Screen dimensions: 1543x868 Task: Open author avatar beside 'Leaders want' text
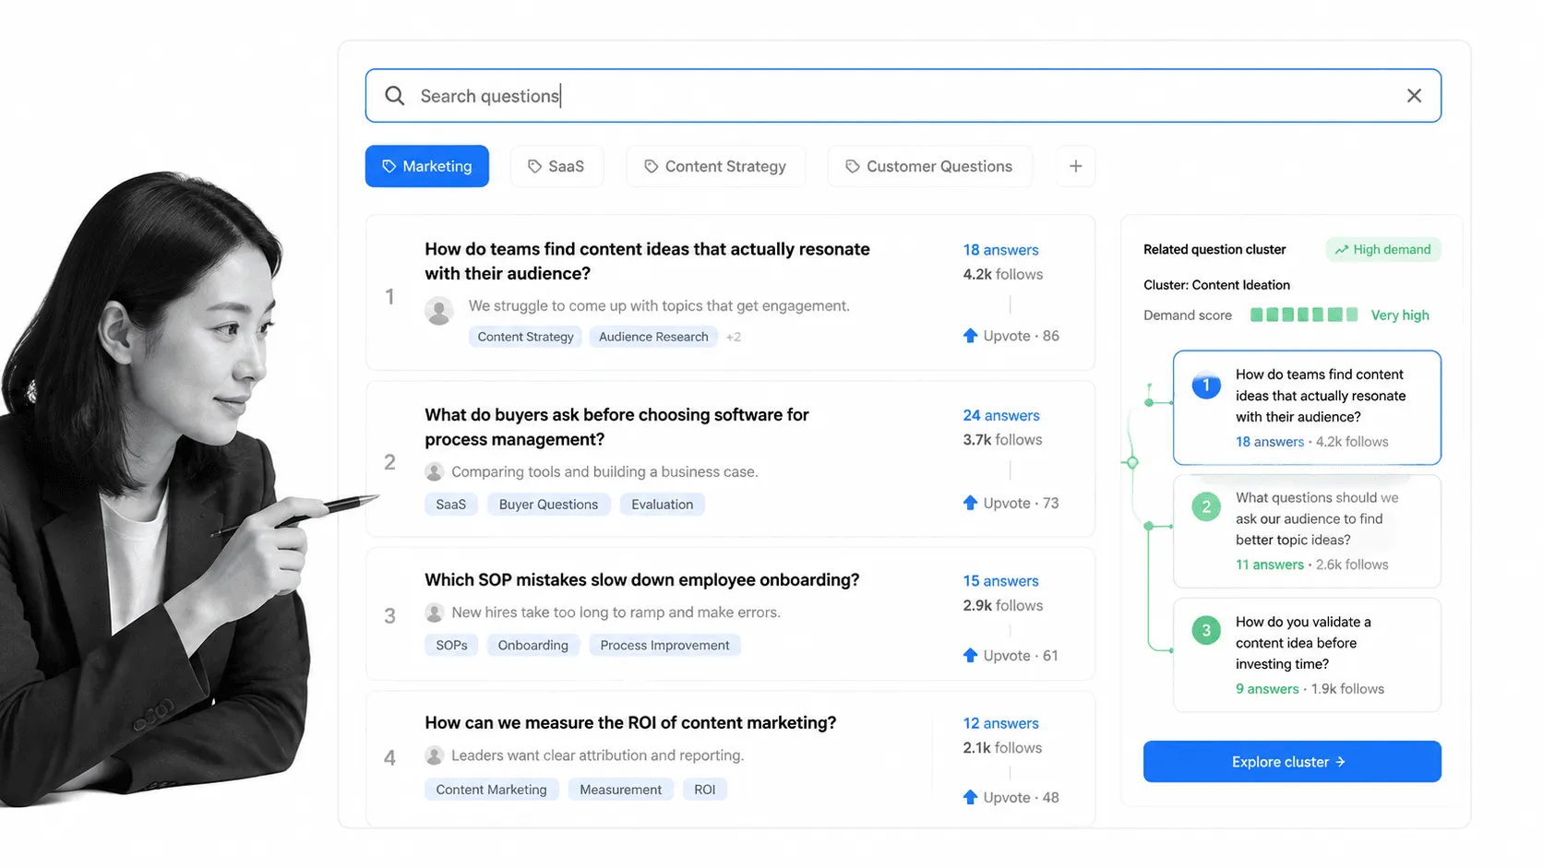(x=435, y=755)
